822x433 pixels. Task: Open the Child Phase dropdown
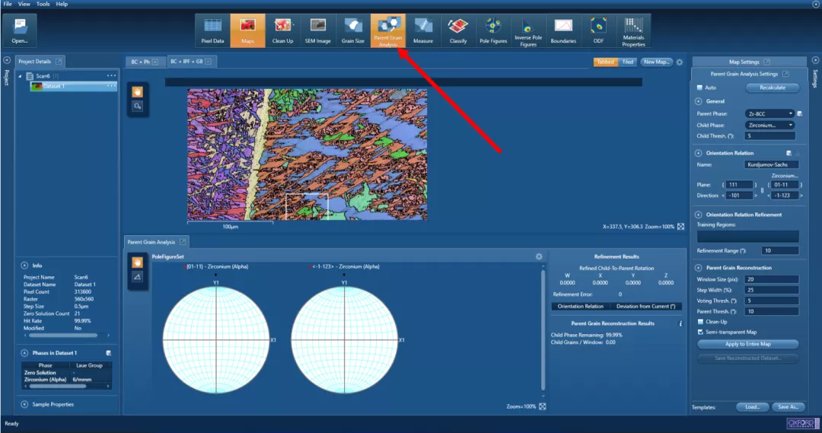point(769,125)
